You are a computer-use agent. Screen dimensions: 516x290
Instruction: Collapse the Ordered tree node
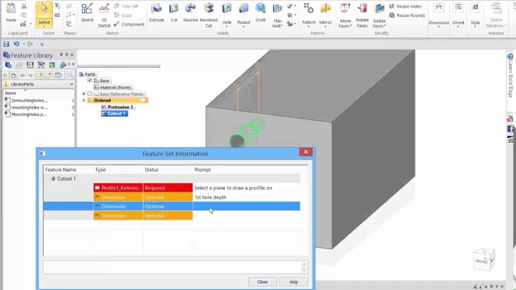83,100
